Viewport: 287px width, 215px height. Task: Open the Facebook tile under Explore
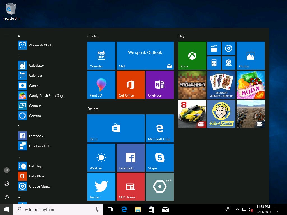point(131,157)
